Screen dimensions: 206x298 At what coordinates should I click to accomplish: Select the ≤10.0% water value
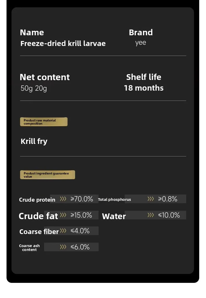[x=169, y=215]
